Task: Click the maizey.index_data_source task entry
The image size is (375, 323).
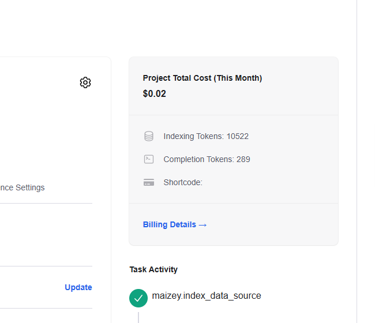Action: [x=207, y=296]
